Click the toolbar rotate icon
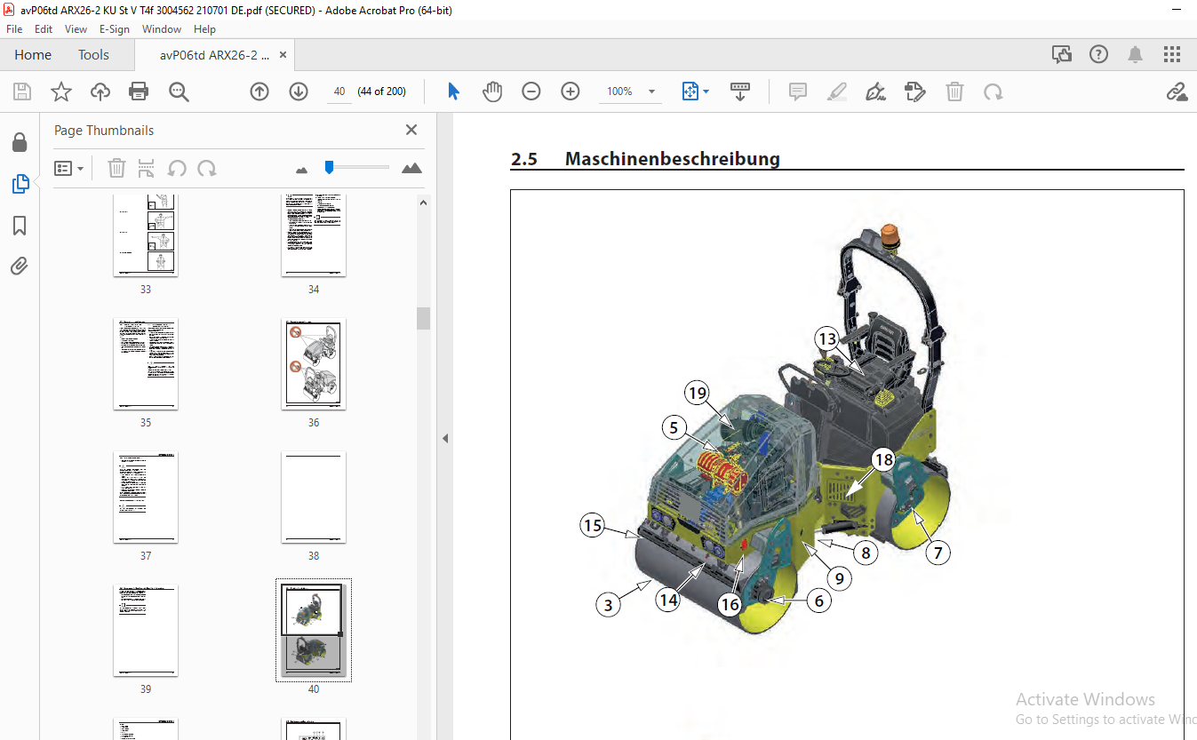 click(x=993, y=92)
